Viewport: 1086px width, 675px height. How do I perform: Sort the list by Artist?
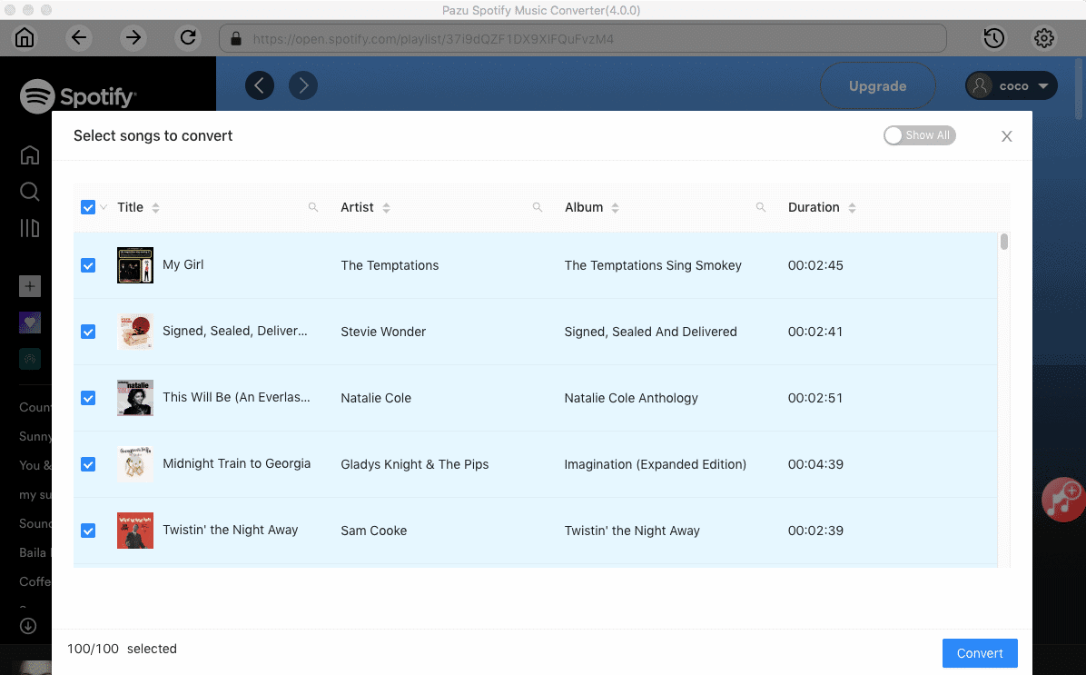tap(387, 208)
